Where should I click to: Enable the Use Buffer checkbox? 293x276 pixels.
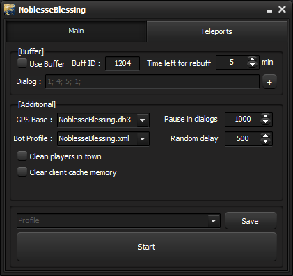point(22,63)
